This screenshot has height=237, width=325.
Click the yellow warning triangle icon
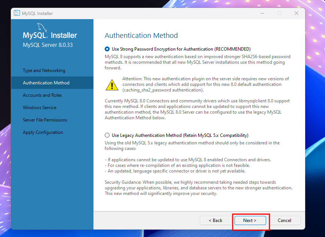click(112, 85)
